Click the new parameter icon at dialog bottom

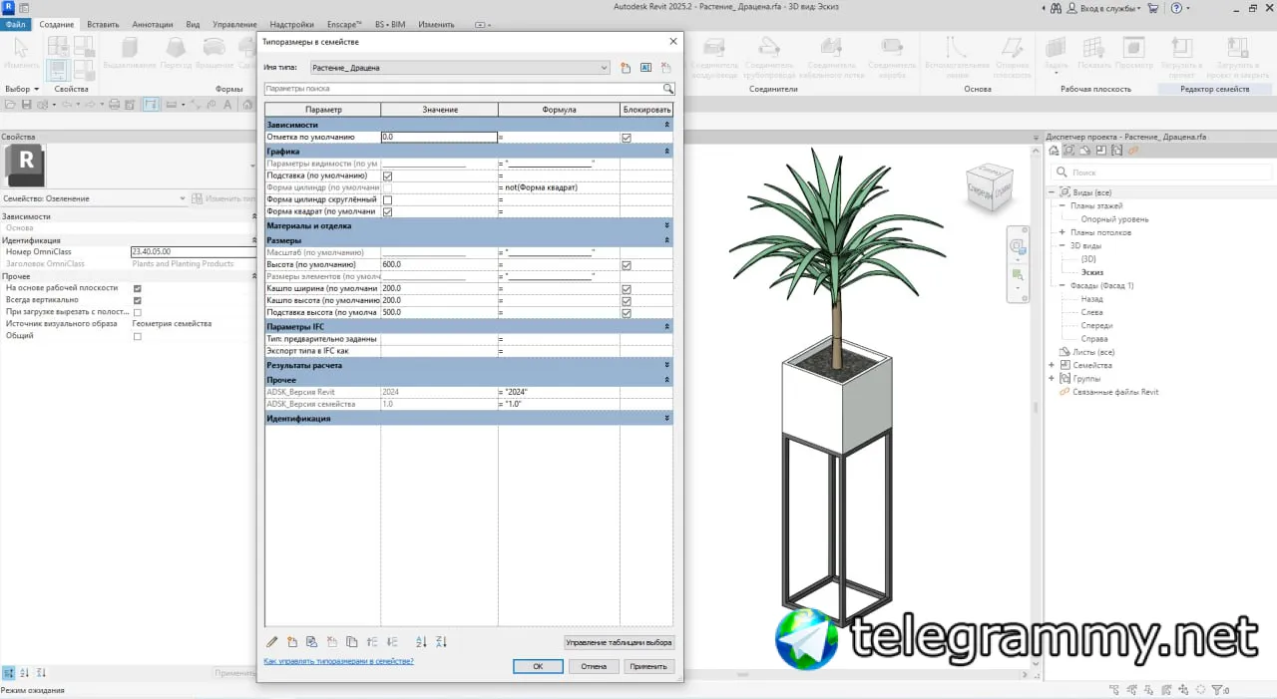292,642
